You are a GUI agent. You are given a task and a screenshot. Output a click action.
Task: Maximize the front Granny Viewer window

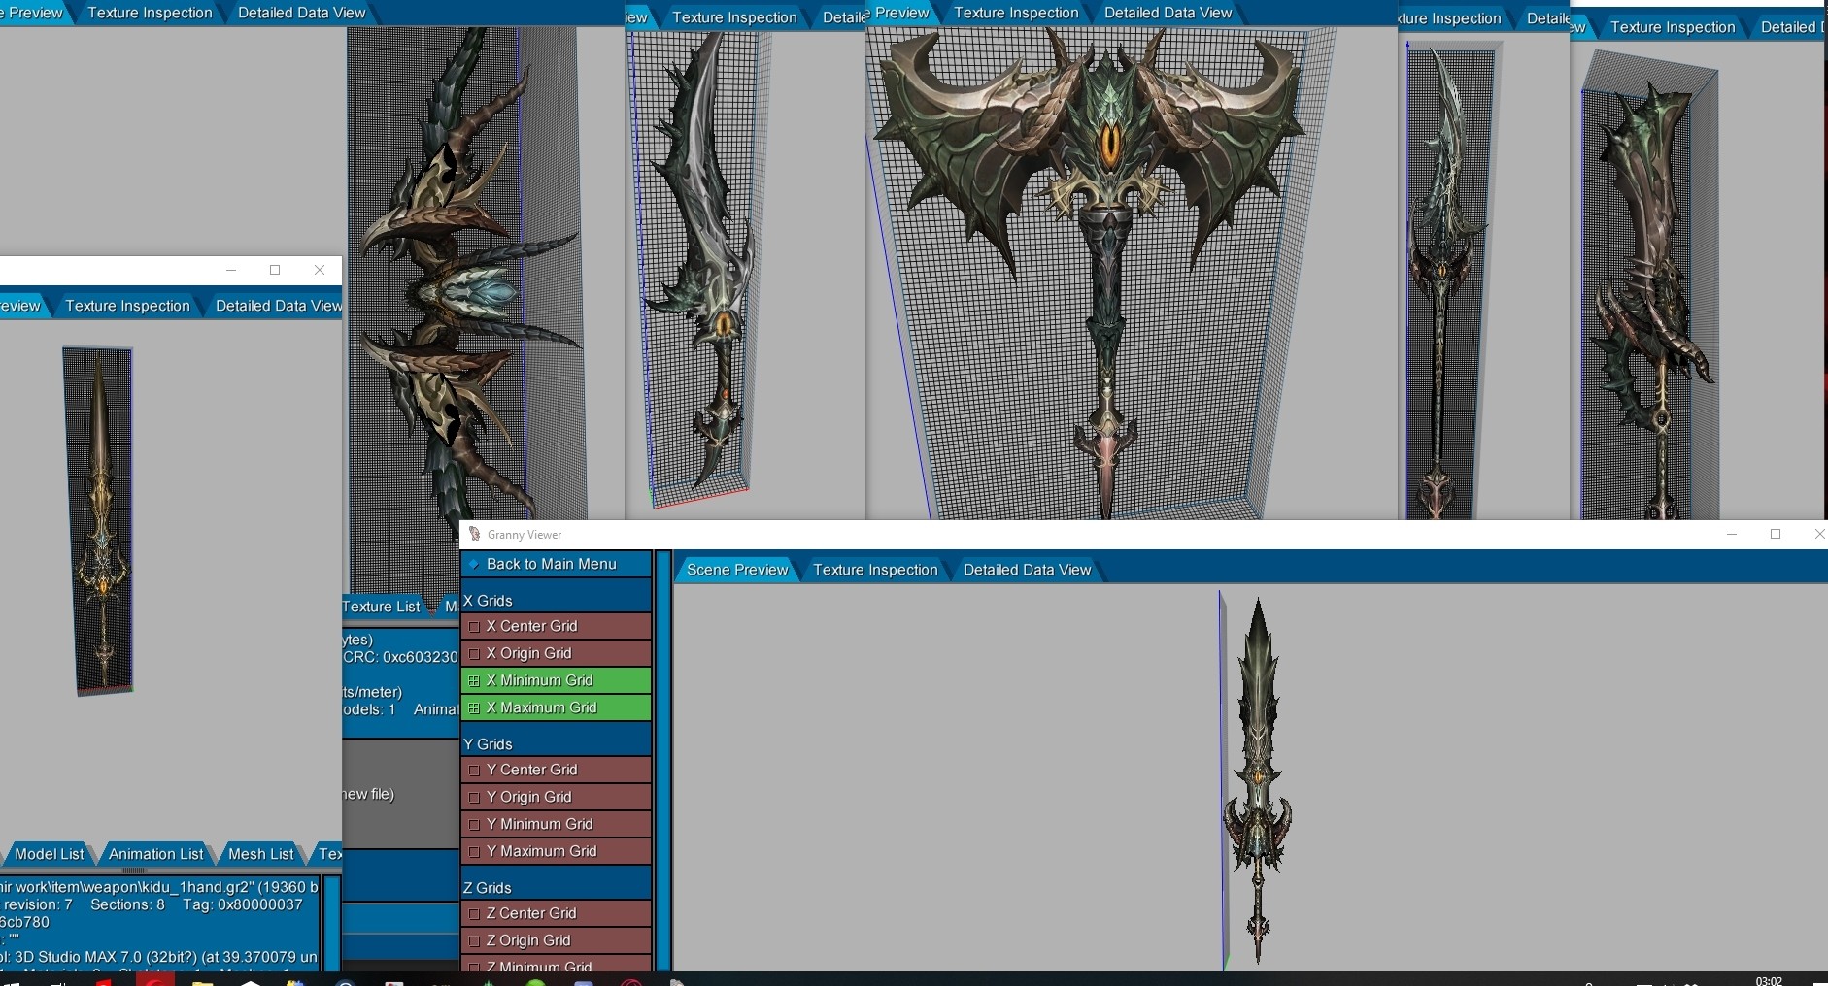[1776, 534]
